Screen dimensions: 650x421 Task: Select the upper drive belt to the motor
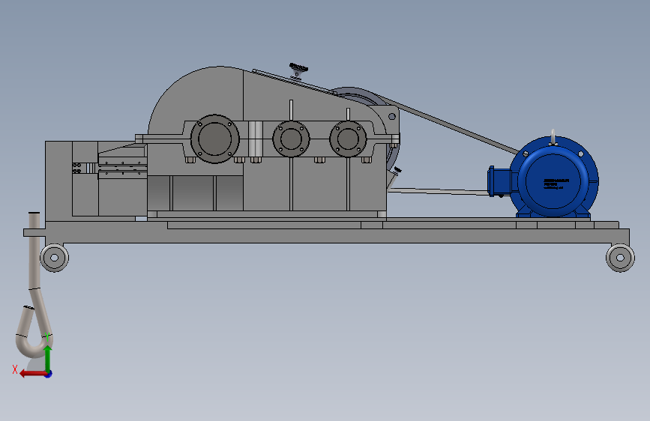click(450, 124)
